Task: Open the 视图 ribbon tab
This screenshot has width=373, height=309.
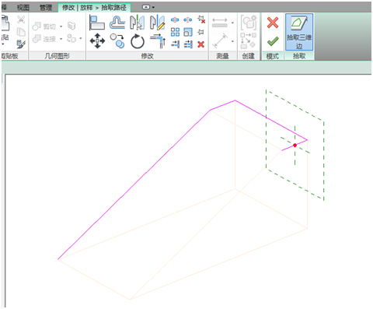Action: [x=23, y=8]
